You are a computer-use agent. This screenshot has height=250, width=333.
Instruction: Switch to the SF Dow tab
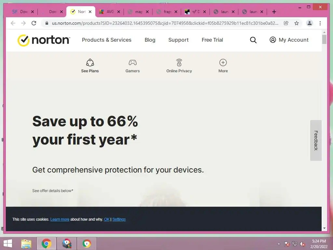tap(20, 12)
